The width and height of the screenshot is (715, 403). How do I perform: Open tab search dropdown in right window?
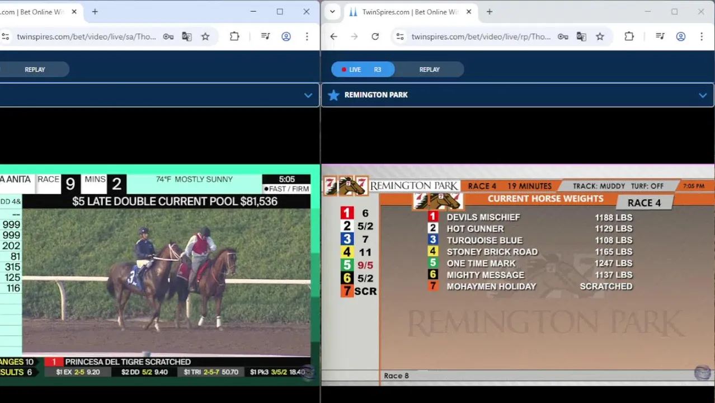pyautogui.click(x=332, y=12)
